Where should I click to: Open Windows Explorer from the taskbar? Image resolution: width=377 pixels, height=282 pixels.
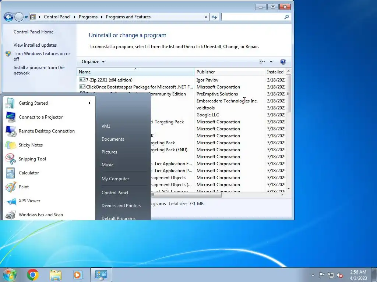(x=56, y=275)
